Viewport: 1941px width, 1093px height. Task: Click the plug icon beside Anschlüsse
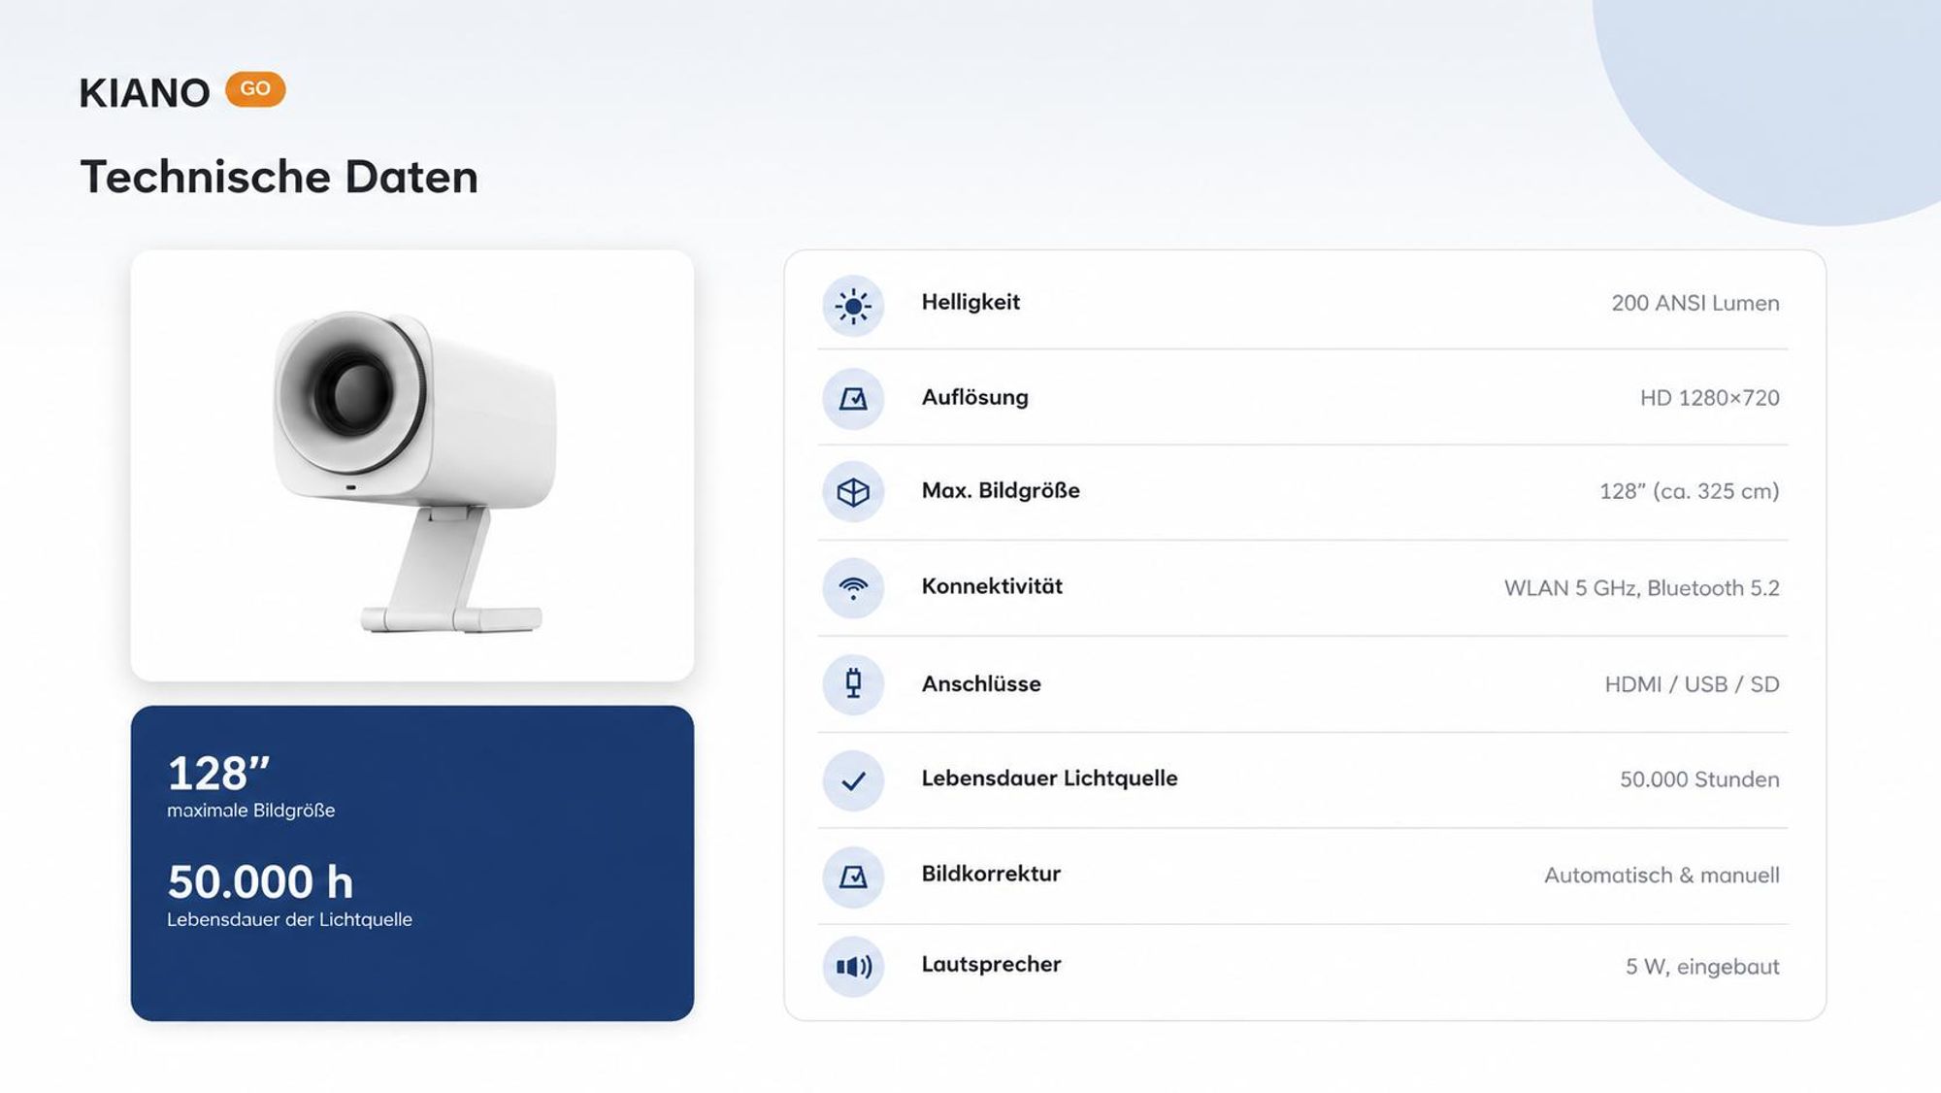point(853,684)
